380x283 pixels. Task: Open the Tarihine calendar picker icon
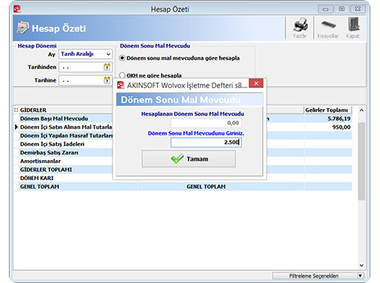pos(107,80)
